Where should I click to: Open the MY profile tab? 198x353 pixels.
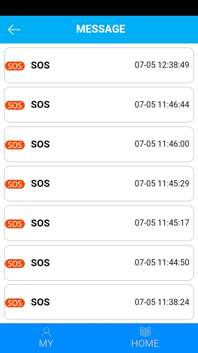click(46, 338)
